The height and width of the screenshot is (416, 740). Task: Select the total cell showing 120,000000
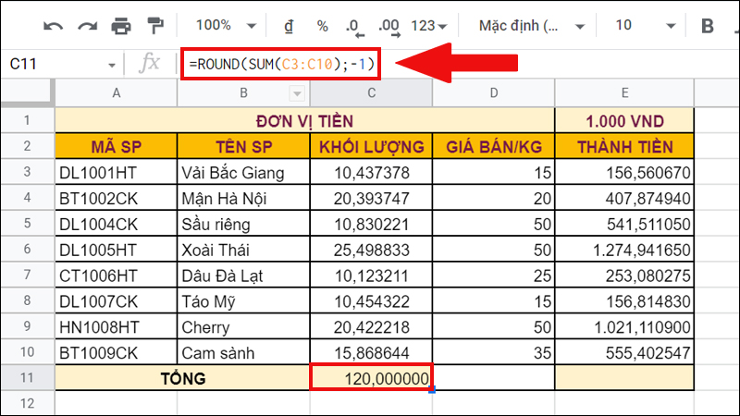coord(371,377)
